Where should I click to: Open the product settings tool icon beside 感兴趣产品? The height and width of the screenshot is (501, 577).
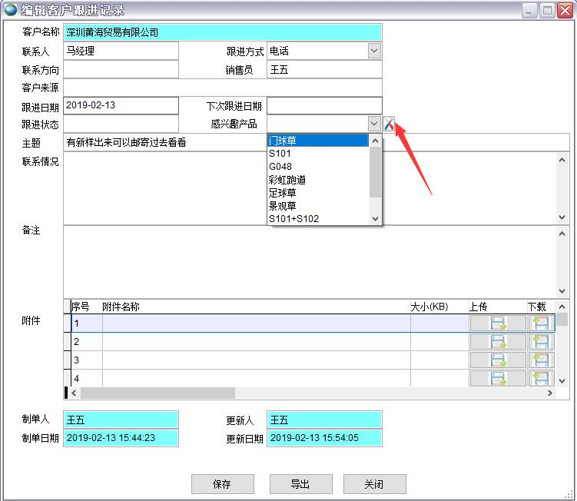tap(389, 124)
